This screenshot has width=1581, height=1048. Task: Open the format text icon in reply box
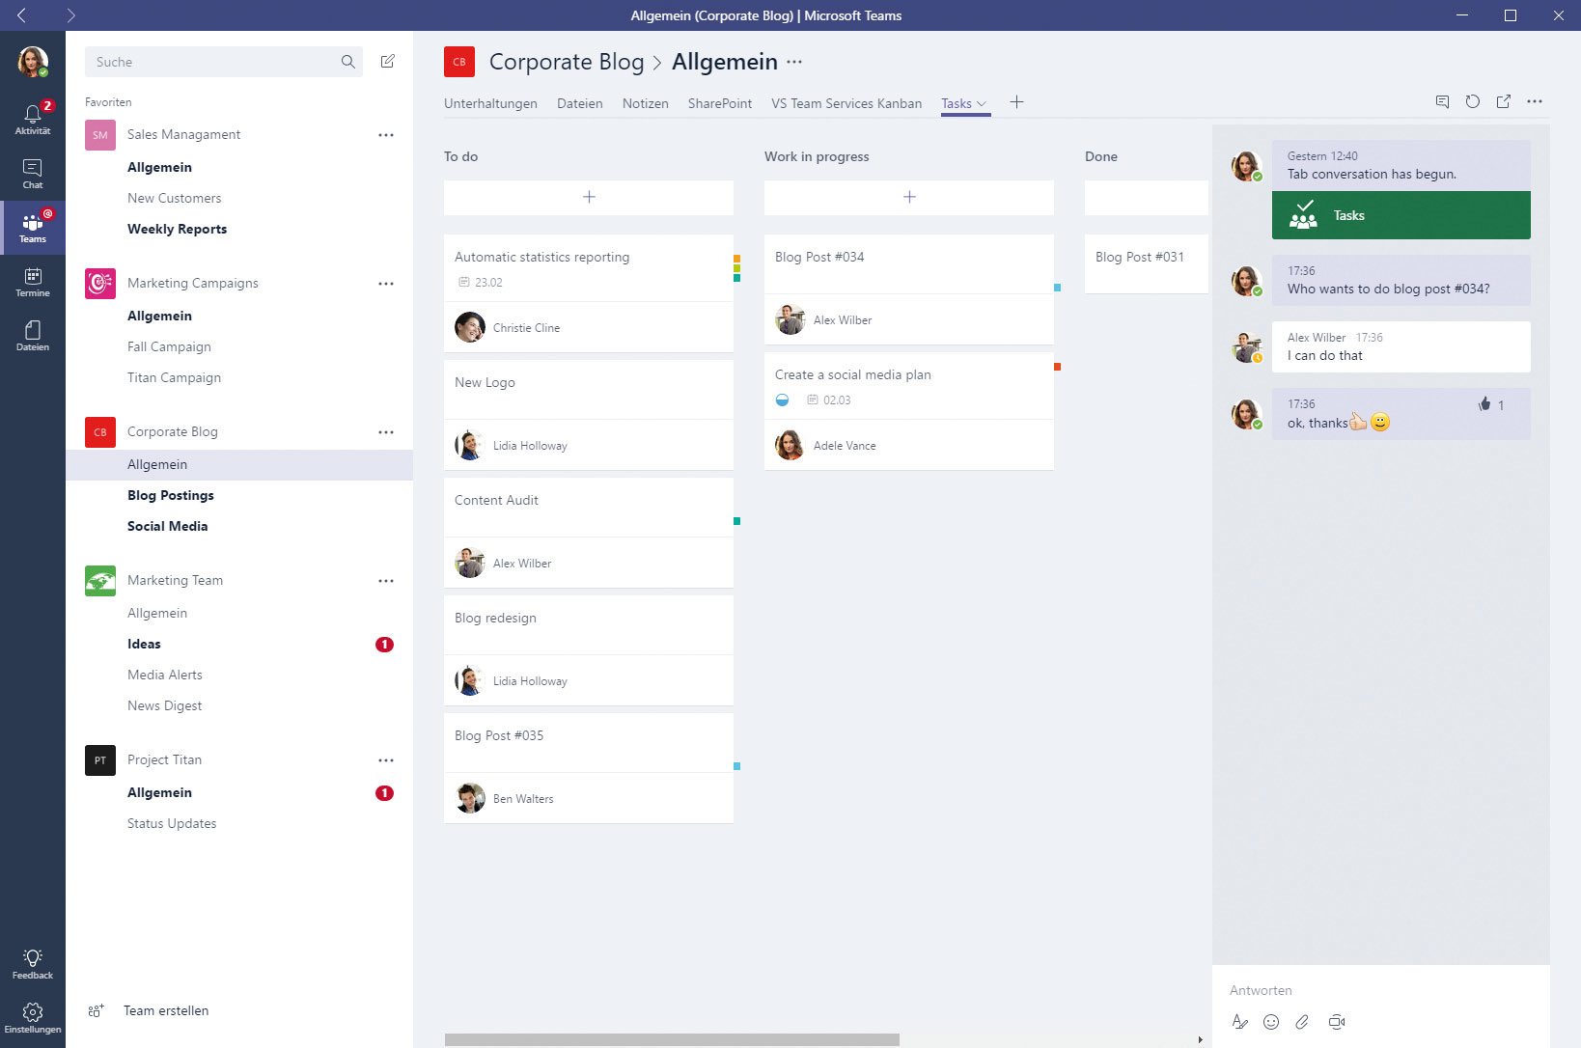pos(1240,1022)
